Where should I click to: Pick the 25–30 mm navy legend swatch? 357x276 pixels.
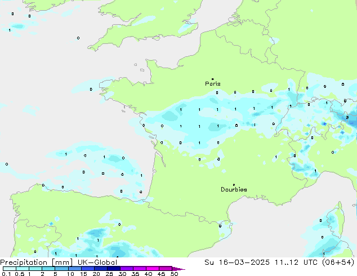113,269
